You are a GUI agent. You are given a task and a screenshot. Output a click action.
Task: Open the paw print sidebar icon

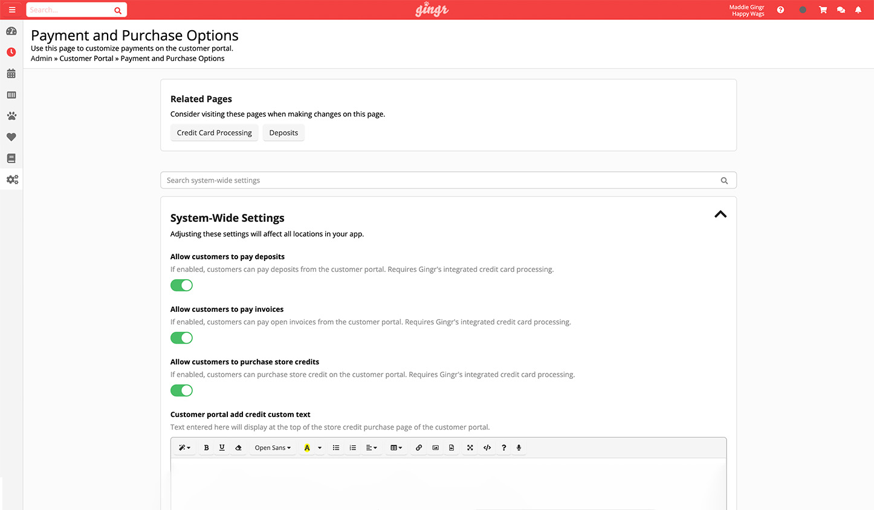click(x=11, y=116)
